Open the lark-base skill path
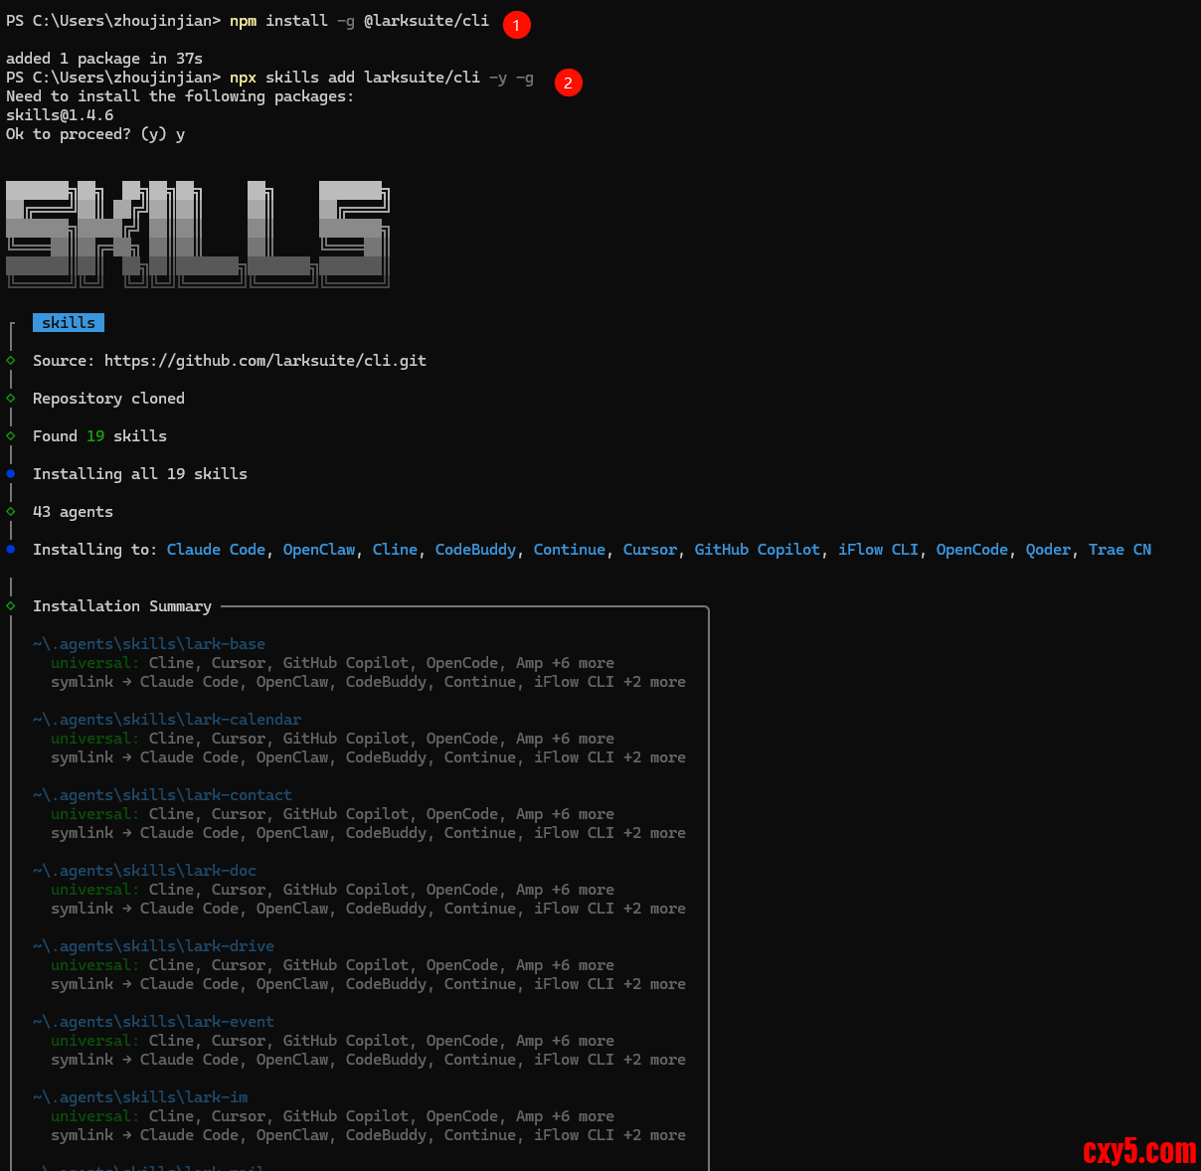1201x1171 pixels. click(x=149, y=644)
